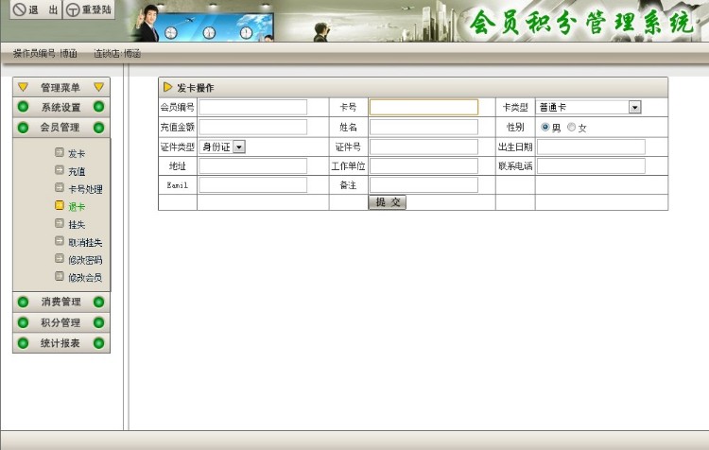Click the icon beside 挂失 submenu
This screenshot has height=450, width=709.
[60, 223]
